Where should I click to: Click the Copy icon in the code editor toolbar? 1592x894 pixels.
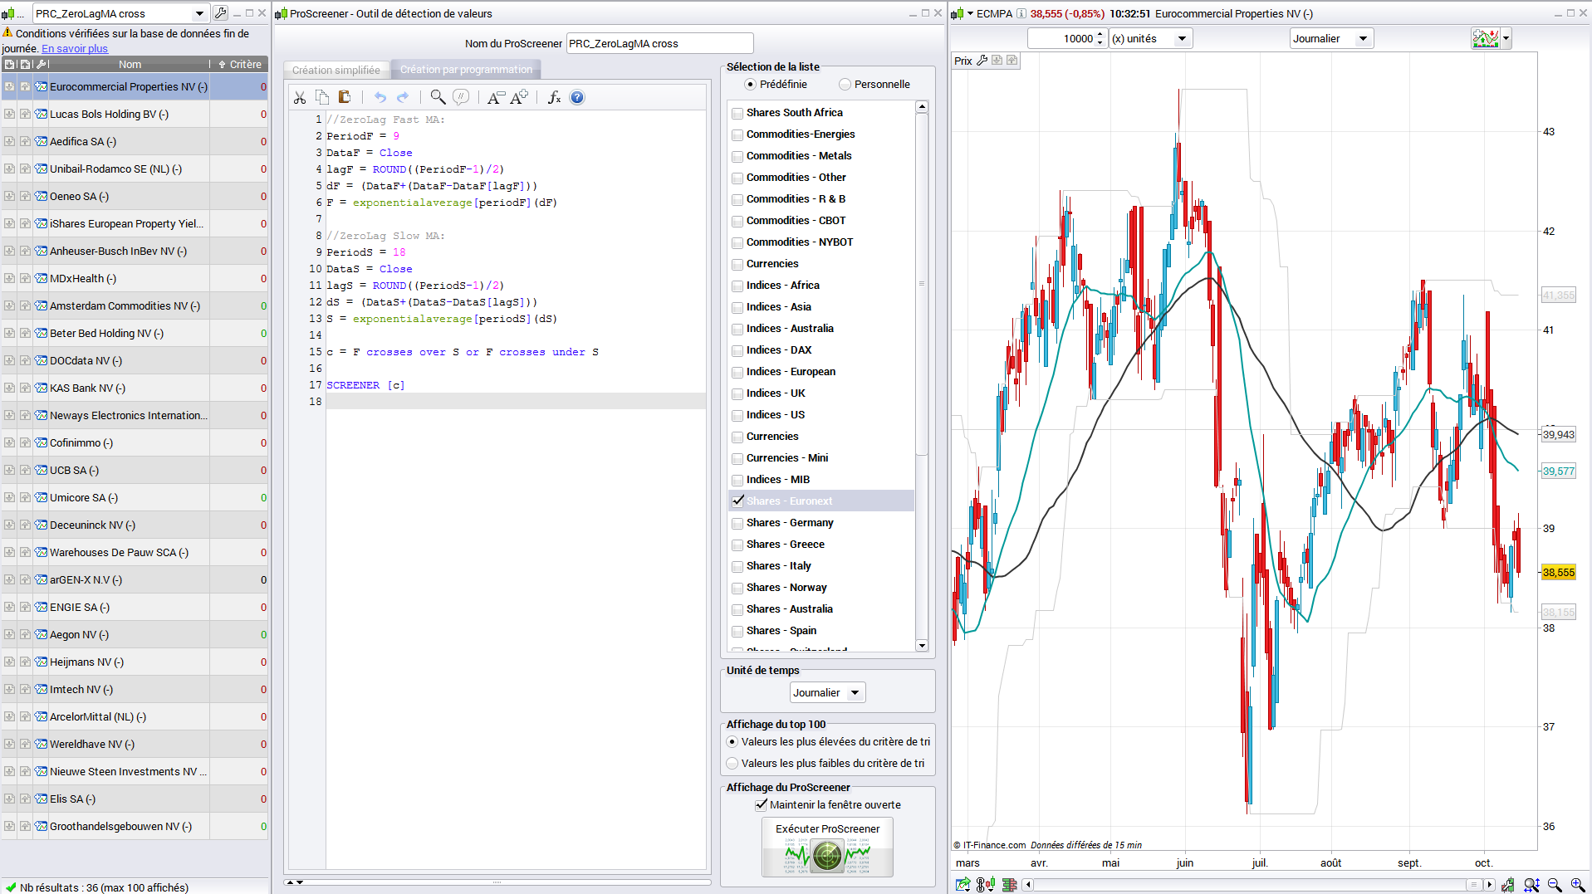pyautogui.click(x=322, y=98)
